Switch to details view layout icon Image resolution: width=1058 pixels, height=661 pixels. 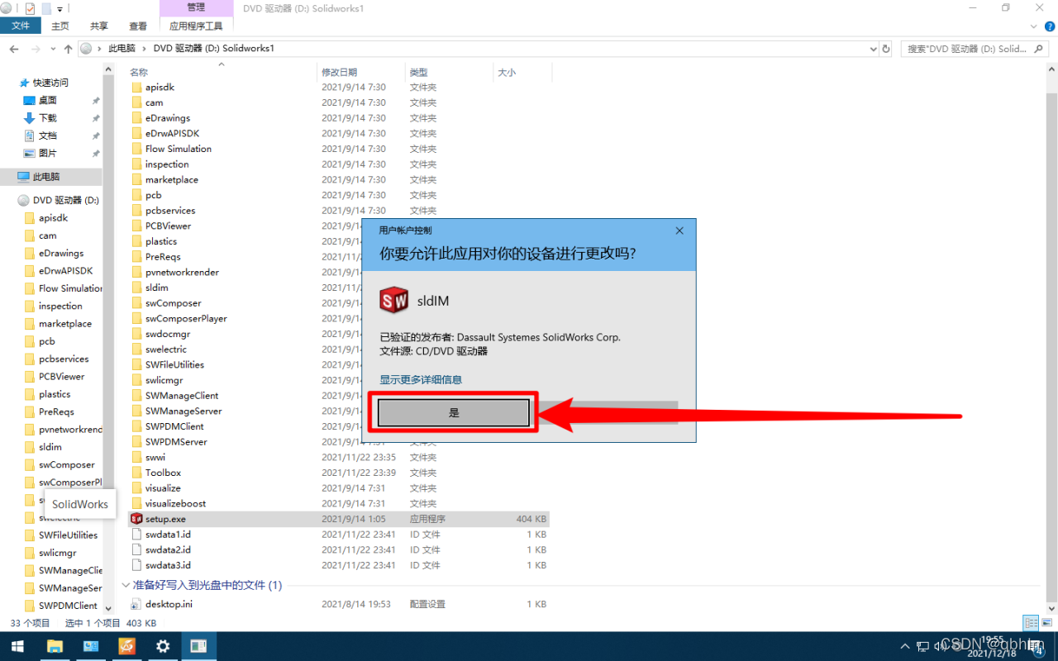[1030, 623]
